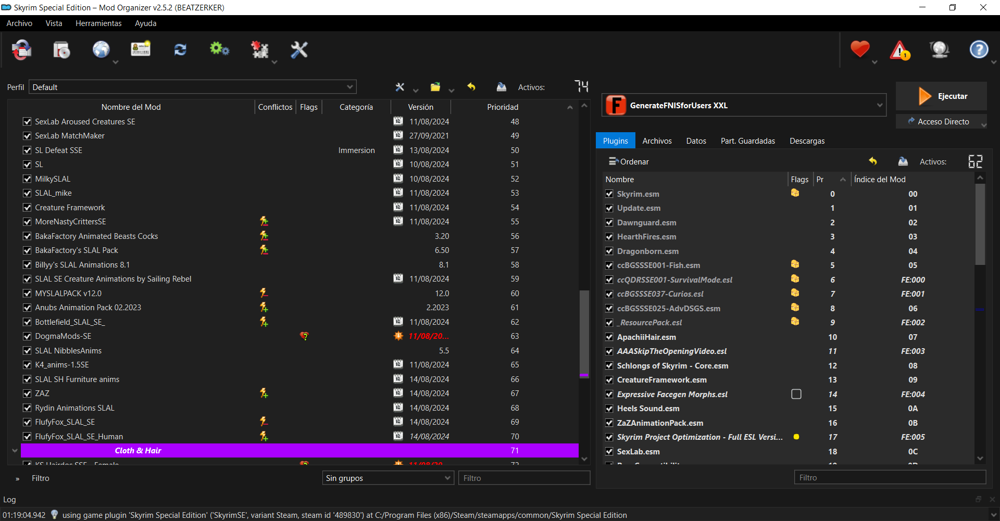
Task: Click the log lightbulb icon
Action: click(x=54, y=515)
